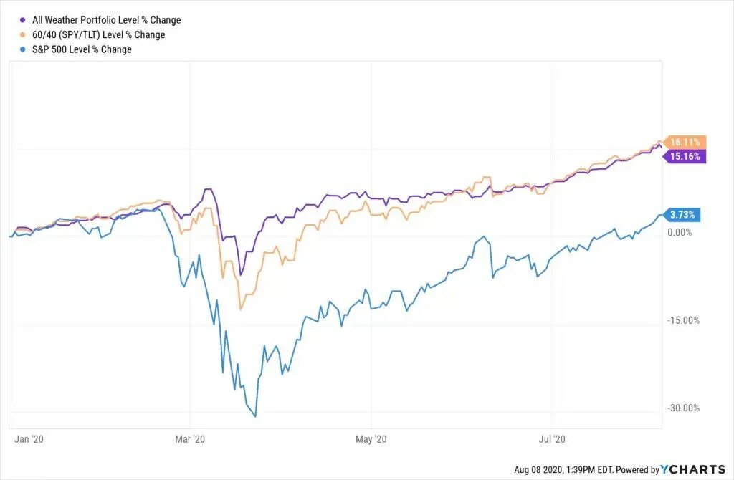
Task: Click the blue S&P 500 legend dot
Action: pos(22,49)
